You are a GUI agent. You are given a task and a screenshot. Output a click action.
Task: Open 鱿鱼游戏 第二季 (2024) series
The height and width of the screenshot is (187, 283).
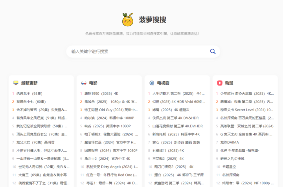pos(179,183)
